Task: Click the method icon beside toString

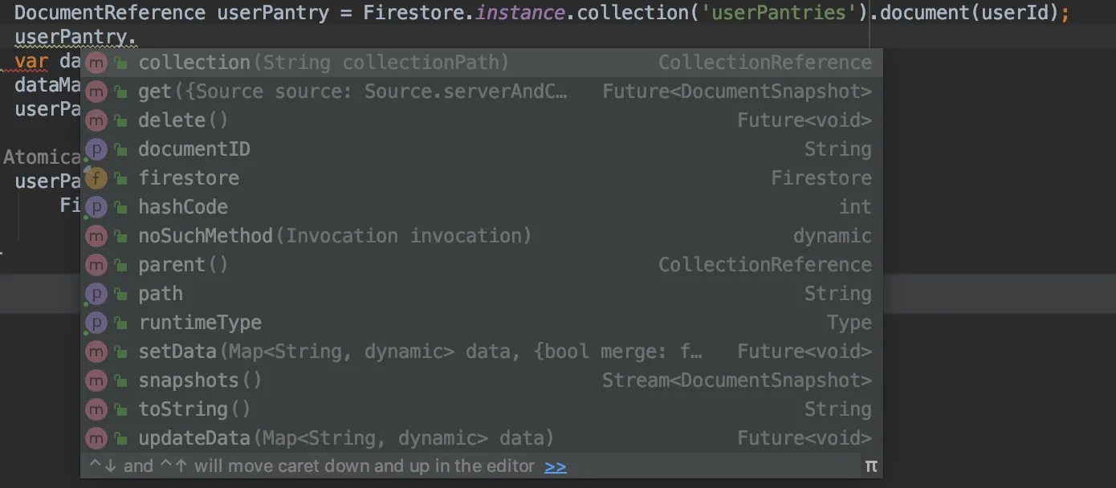Action: pos(96,409)
